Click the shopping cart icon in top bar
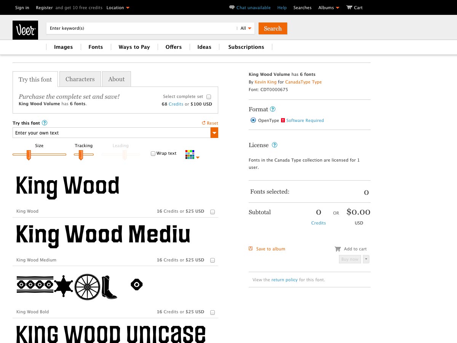 click(x=349, y=8)
